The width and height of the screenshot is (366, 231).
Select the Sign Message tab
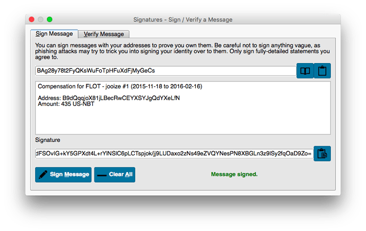[54, 34]
